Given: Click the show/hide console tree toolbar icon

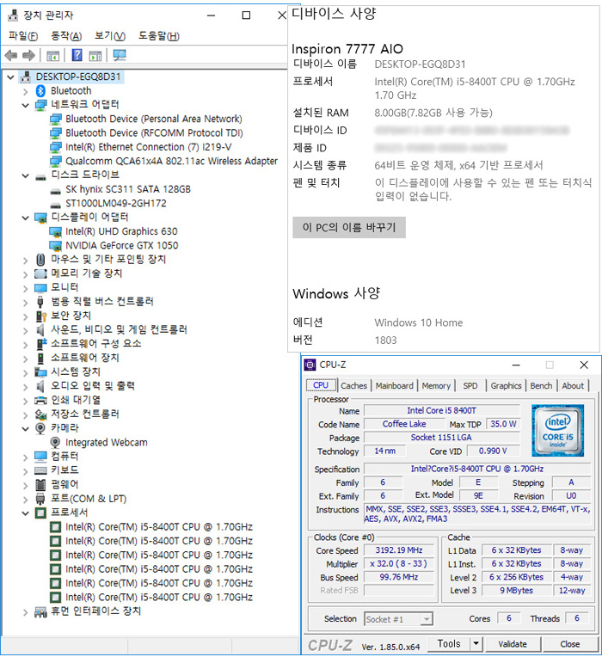Looking at the screenshot, I should coord(52,55).
